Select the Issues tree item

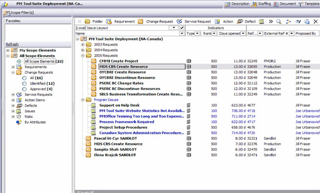(x=30, y=111)
